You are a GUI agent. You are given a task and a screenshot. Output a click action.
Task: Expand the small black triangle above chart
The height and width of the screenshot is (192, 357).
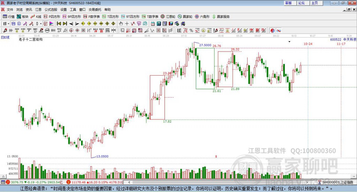tap(289, 41)
